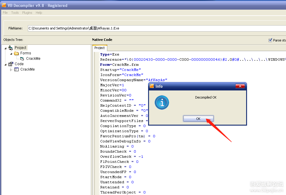Image resolution: width=286 pixels, height=195 pixels.
Task: Close the Info dialog with red X
Action: pos(240,86)
